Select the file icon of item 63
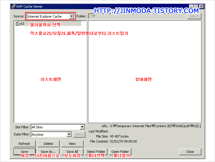 click(18, 24)
